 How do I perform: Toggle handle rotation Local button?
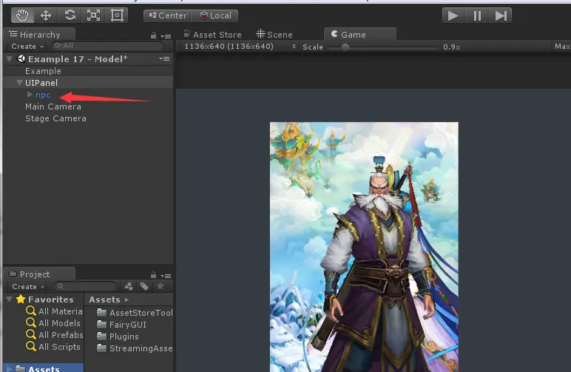point(215,16)
